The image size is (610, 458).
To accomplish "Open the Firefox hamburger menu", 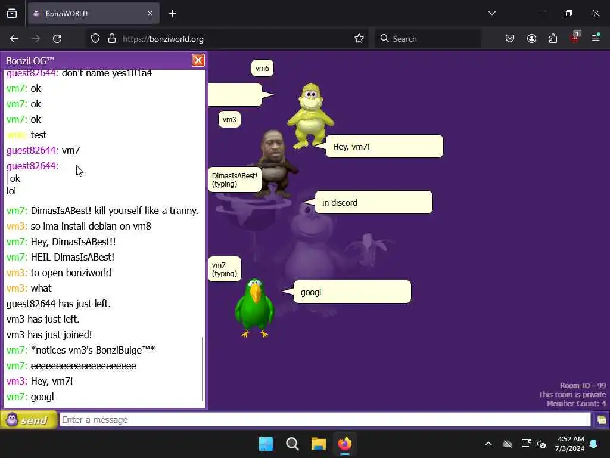I will tap(596, 38).
